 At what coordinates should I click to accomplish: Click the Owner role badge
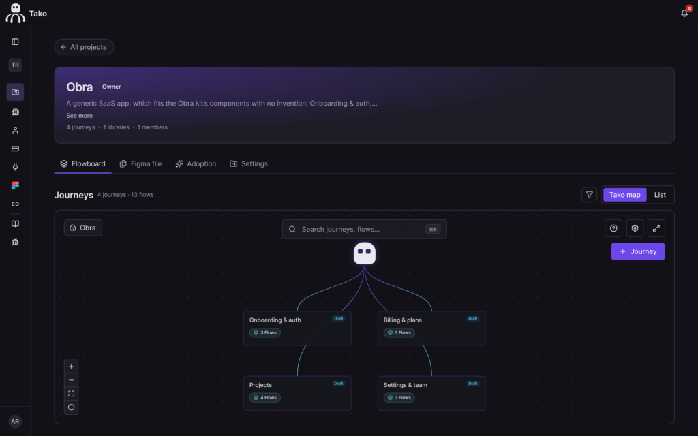click(x=111, y=87)
